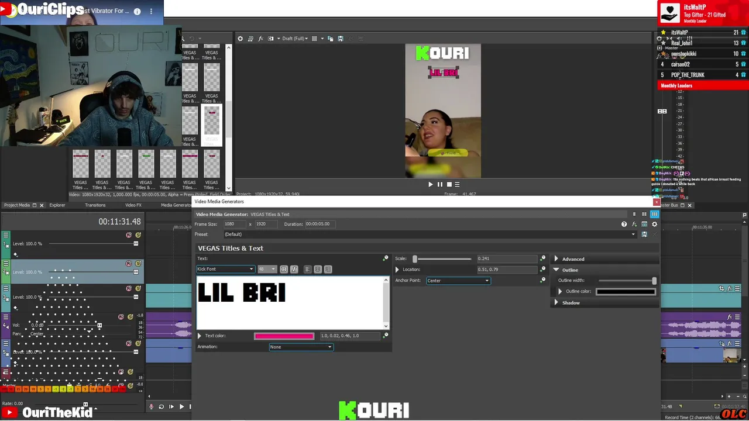Screen dimensions: 749x421
Task: Open Video Output FX in preview toolbar
Action: 260,39
